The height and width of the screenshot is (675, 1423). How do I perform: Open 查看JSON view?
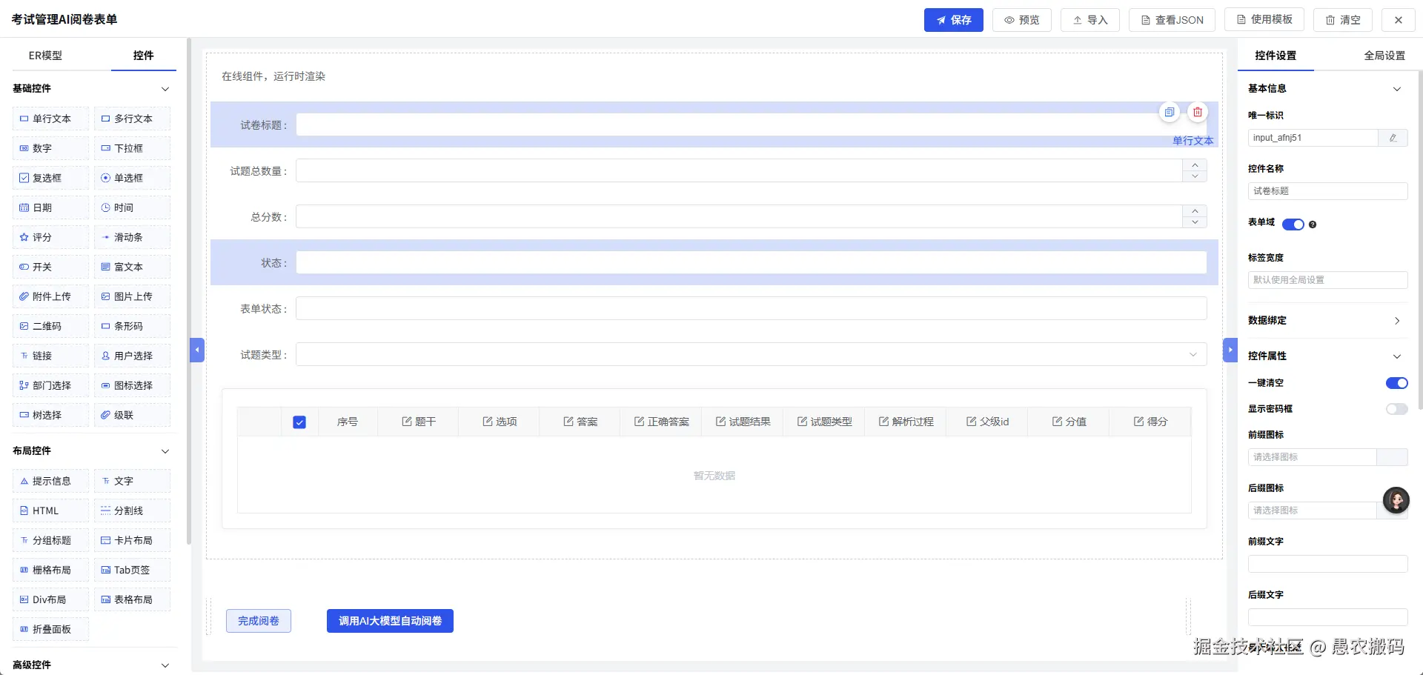(x=1172, y=20)
